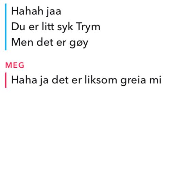Click the word "syk" in the second message

(65, 27)
